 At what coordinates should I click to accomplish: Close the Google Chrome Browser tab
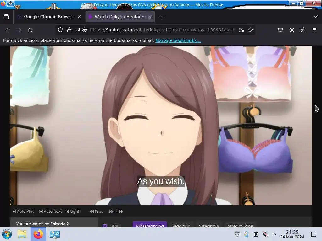79,17
